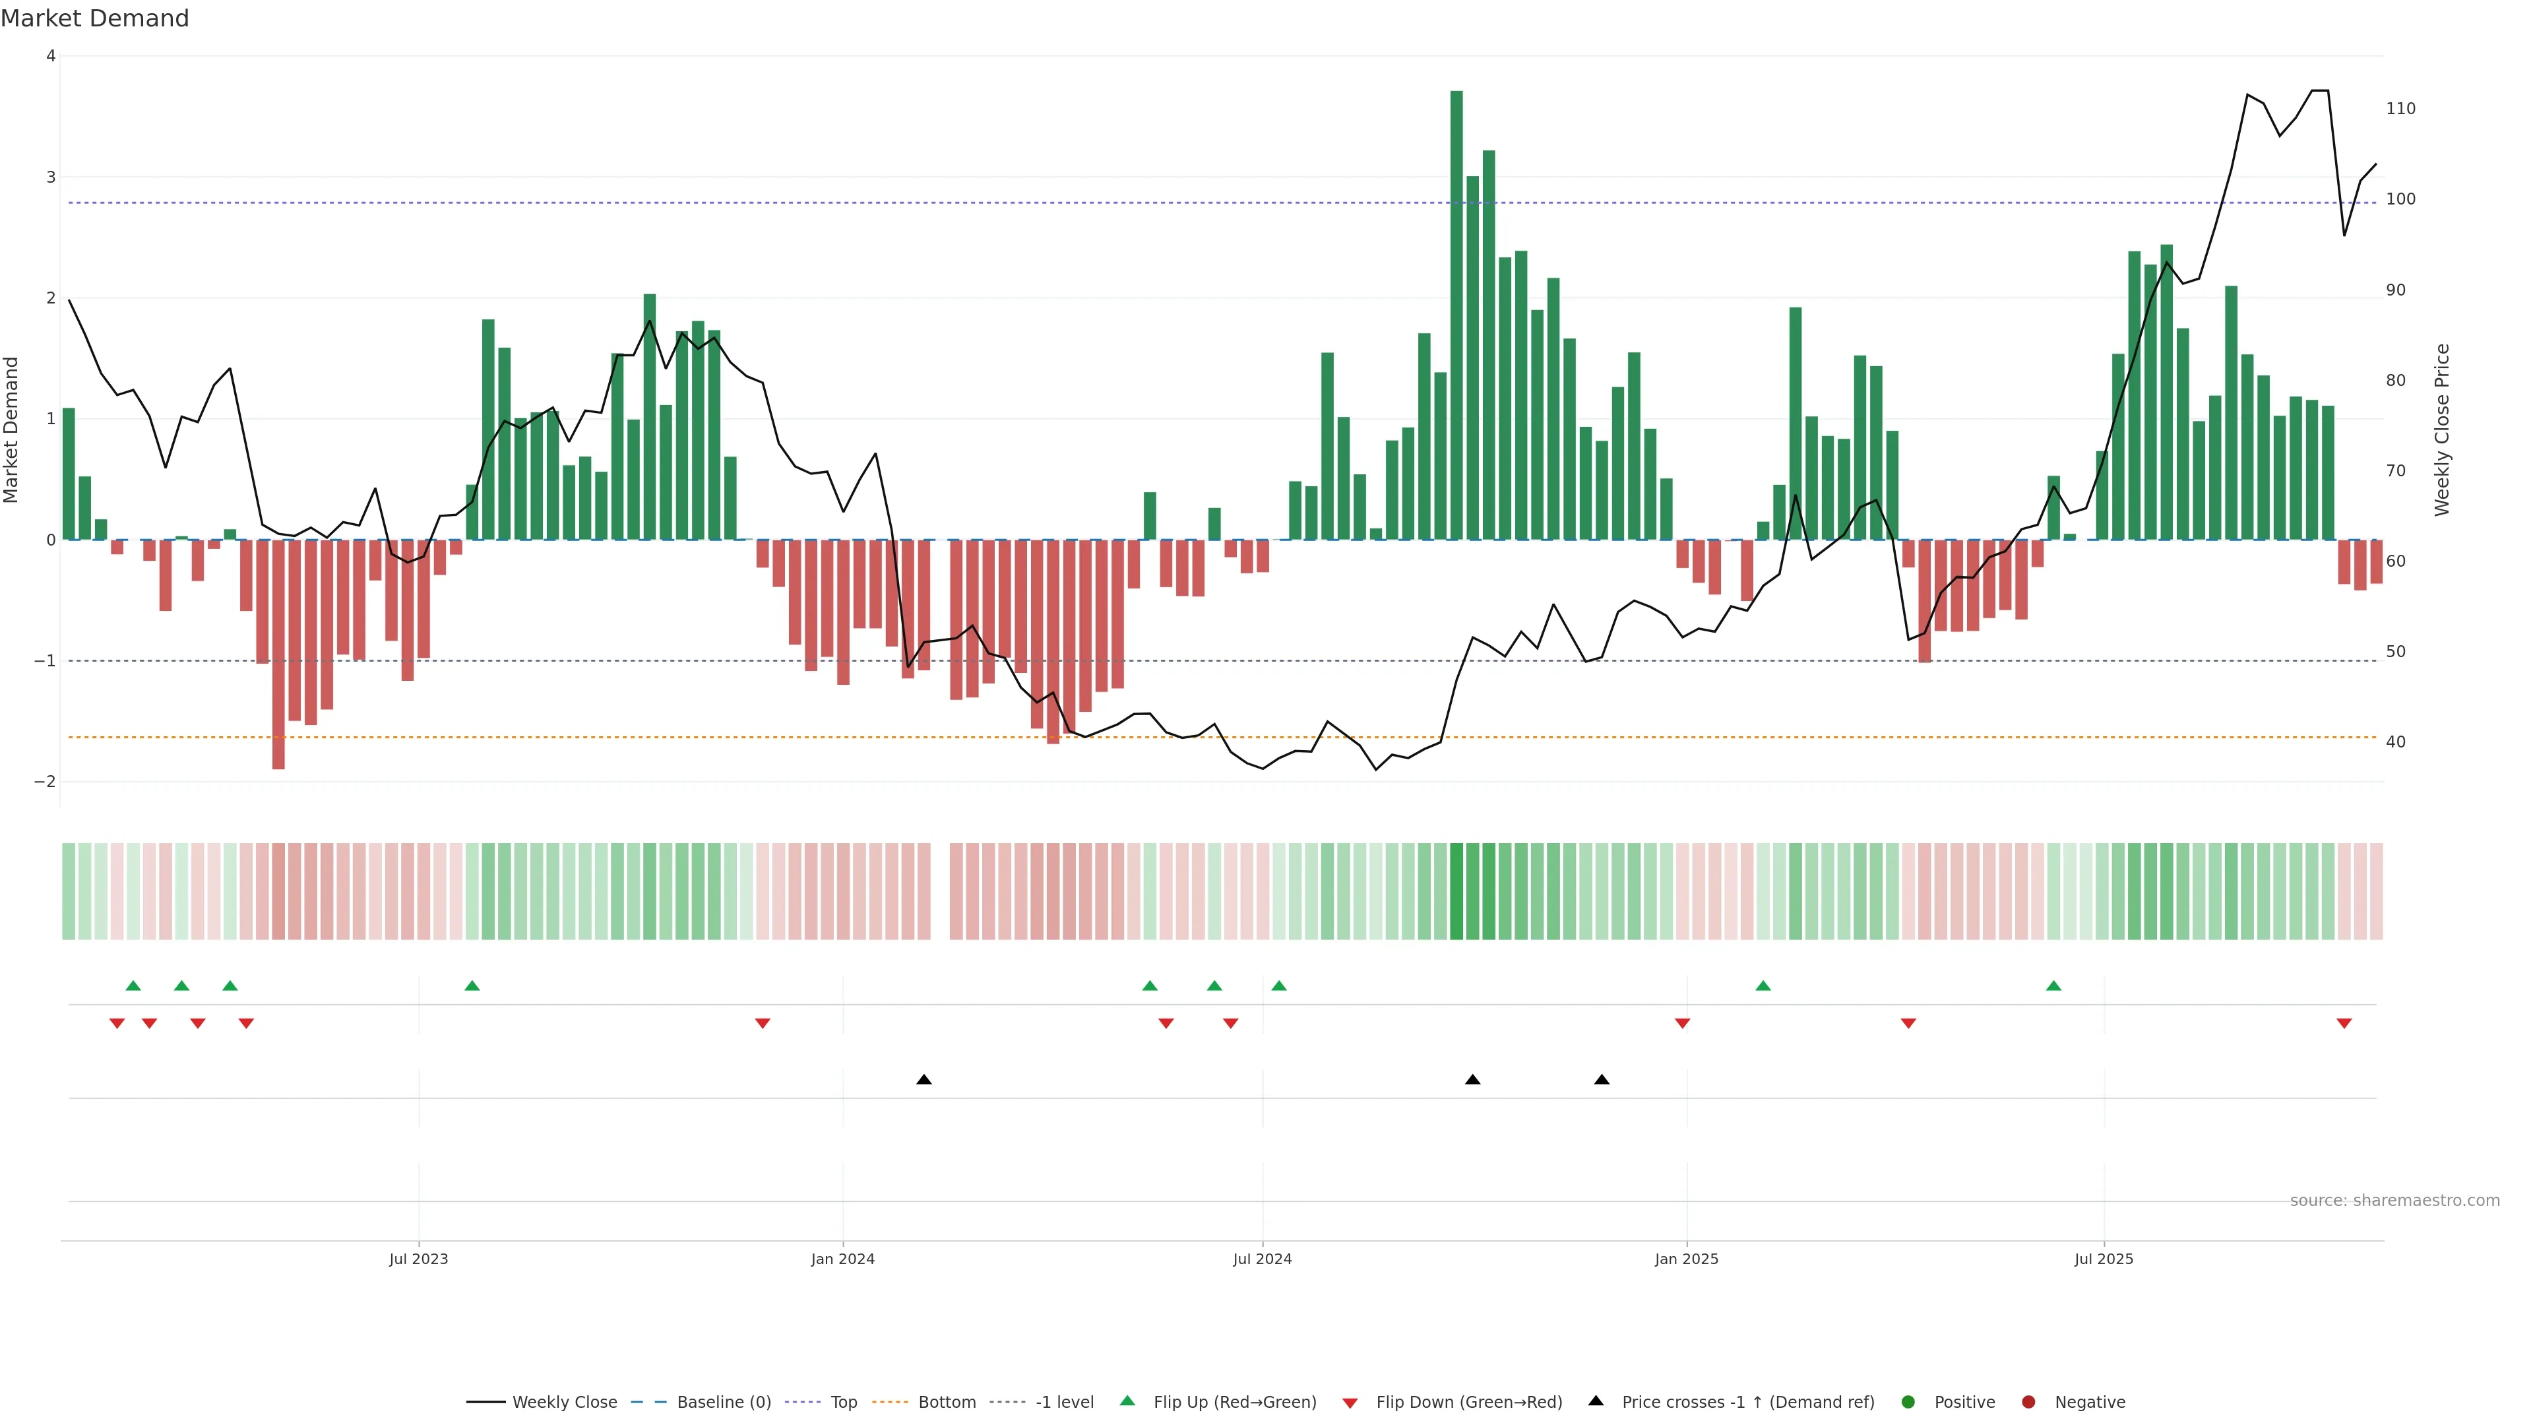Screen dimensions: 2533x1425
Task: Click the darkest green heatmap strip cell
Action: tap(1456, 891)
